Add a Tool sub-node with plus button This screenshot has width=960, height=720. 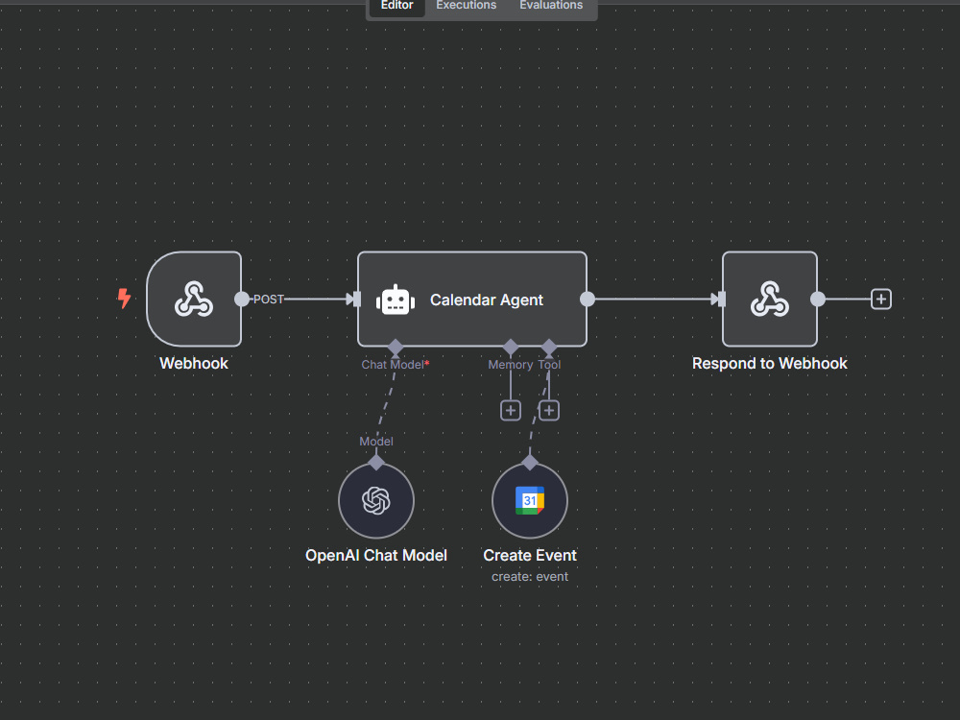[548, 410]
